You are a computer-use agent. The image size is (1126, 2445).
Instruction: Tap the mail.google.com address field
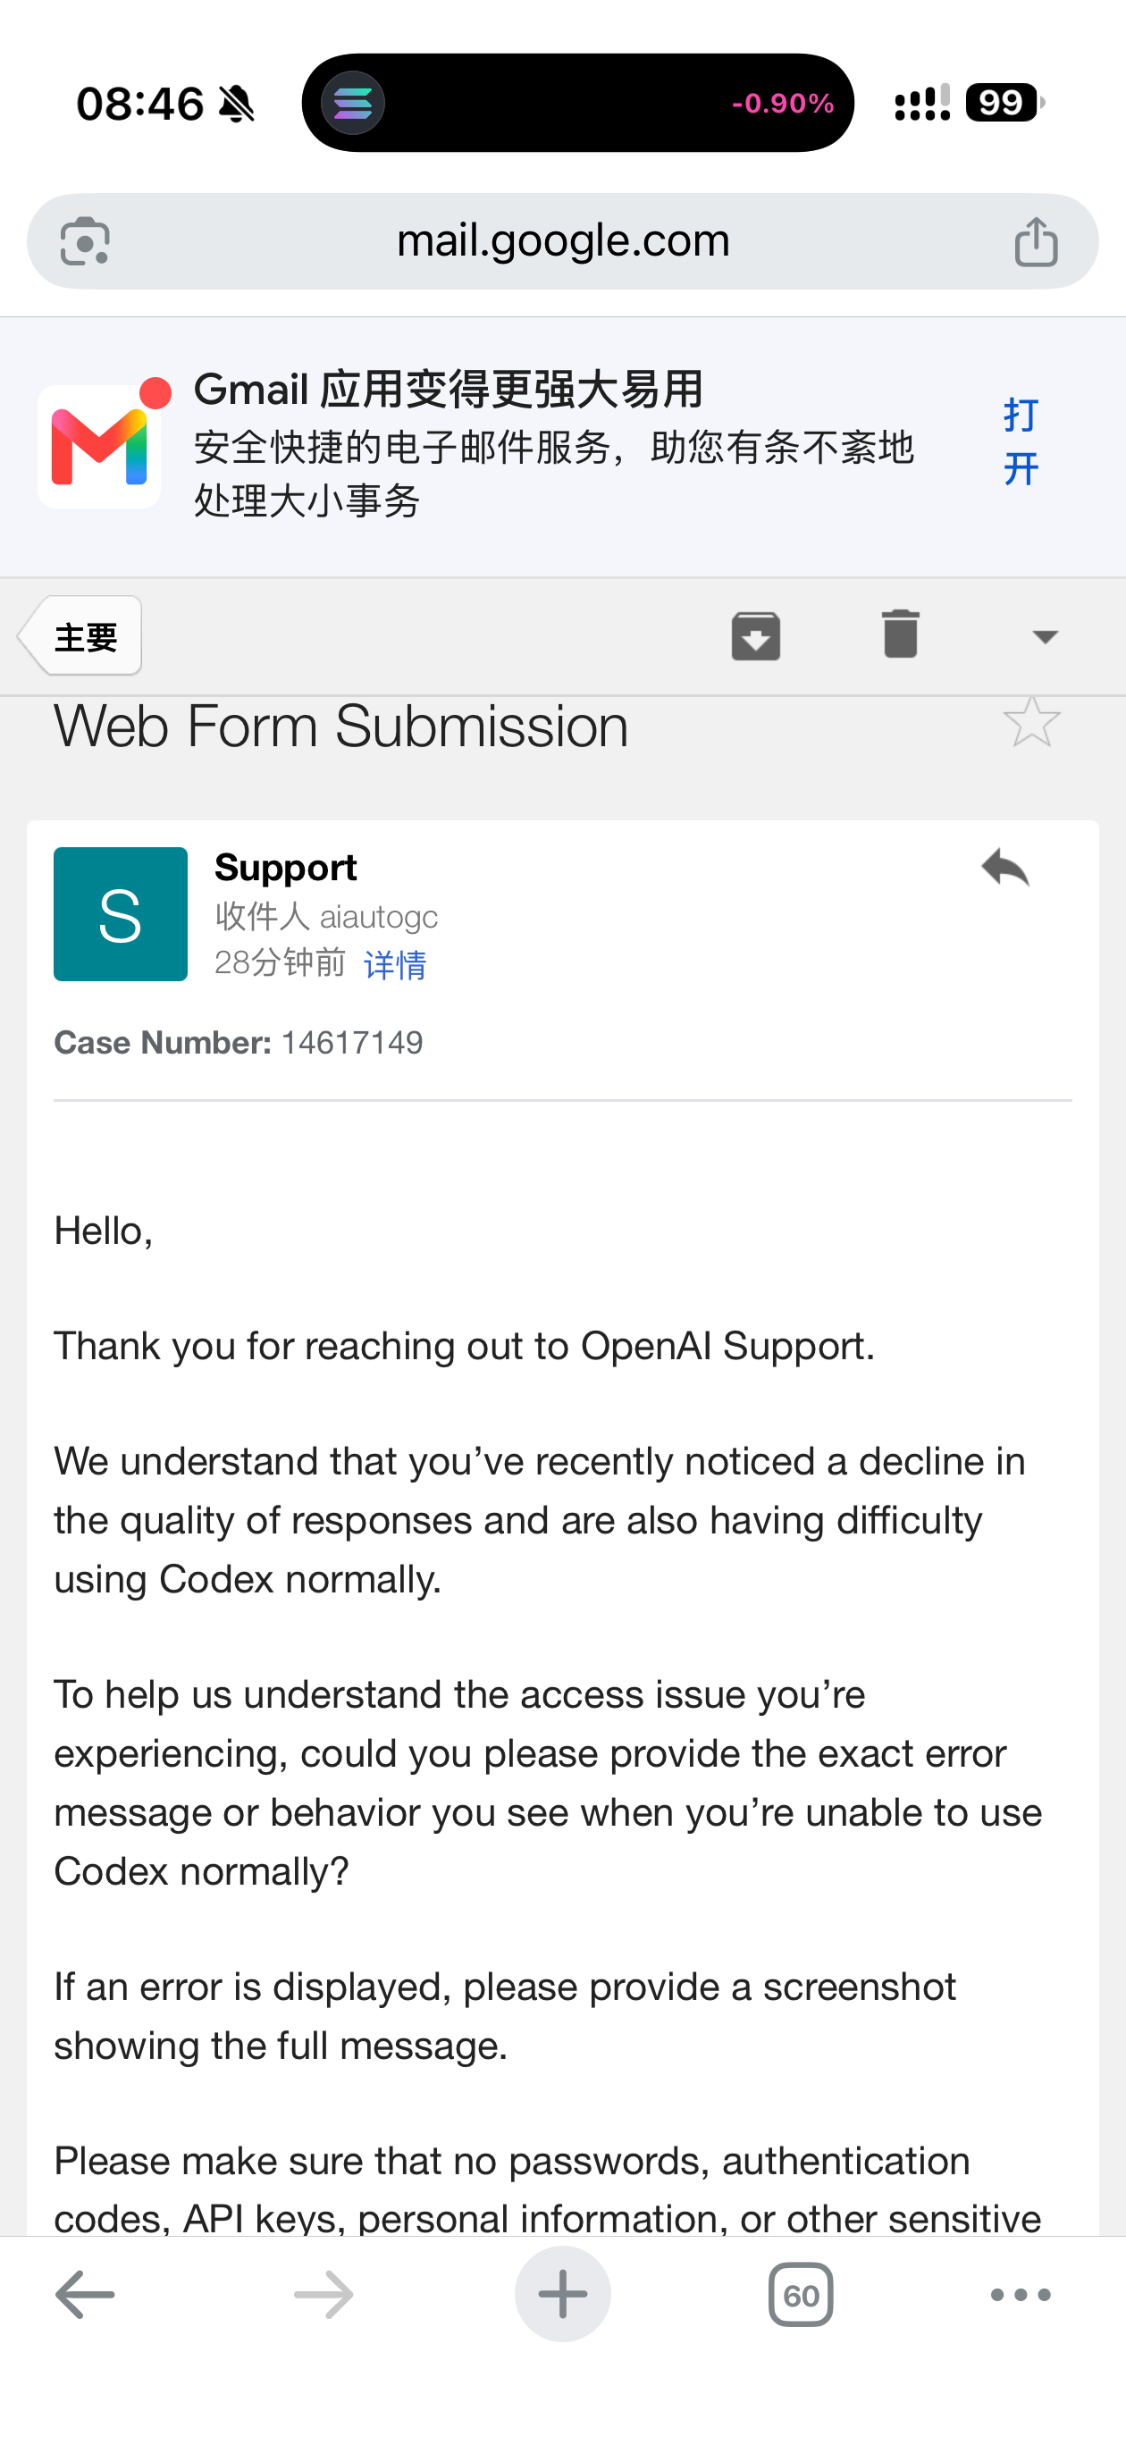coord(563,241)
